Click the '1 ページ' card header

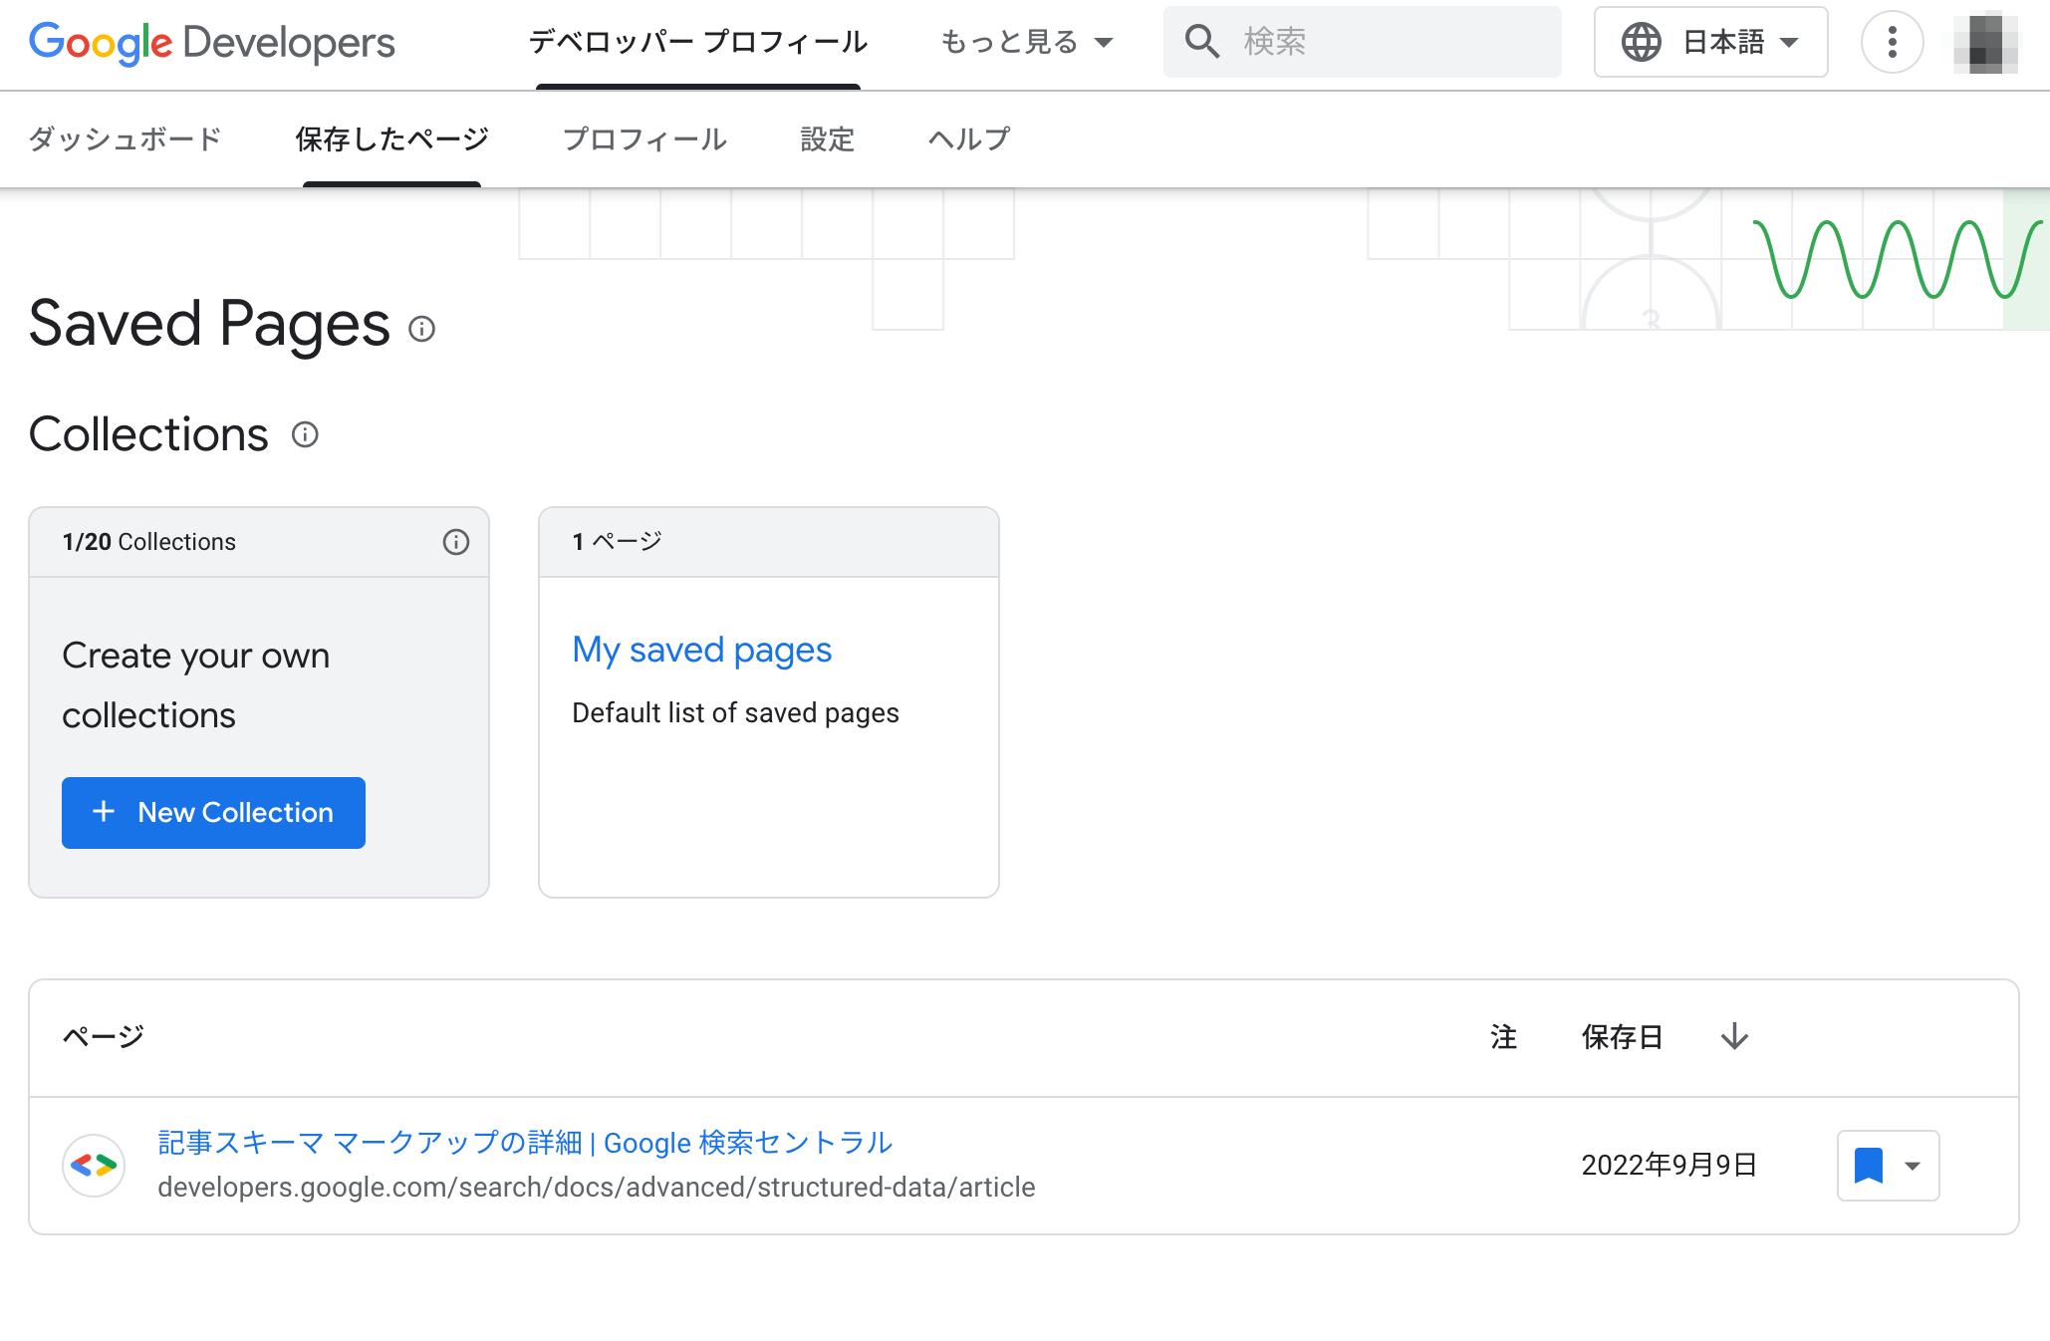coord(769,542)
